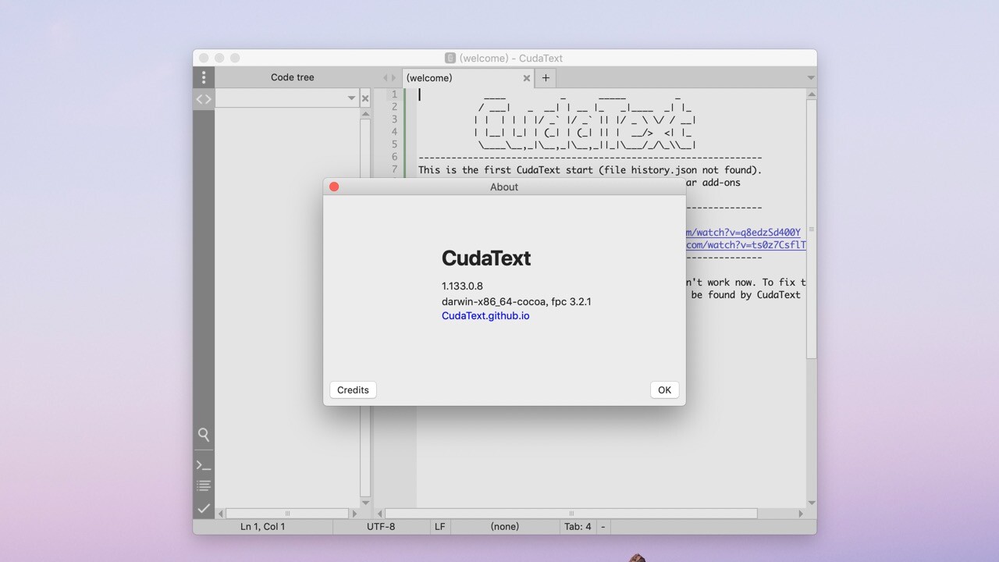Show the Validate checkmark panel icon
The height and width of the screenshot is (562, 999).
click(x=204, y=508)
